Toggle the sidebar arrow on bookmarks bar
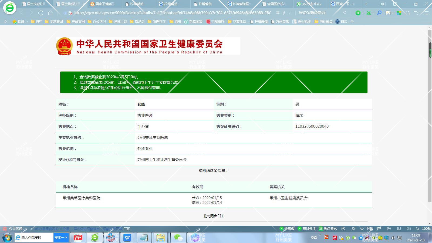 pyautogui.click(x=5, y=22)
